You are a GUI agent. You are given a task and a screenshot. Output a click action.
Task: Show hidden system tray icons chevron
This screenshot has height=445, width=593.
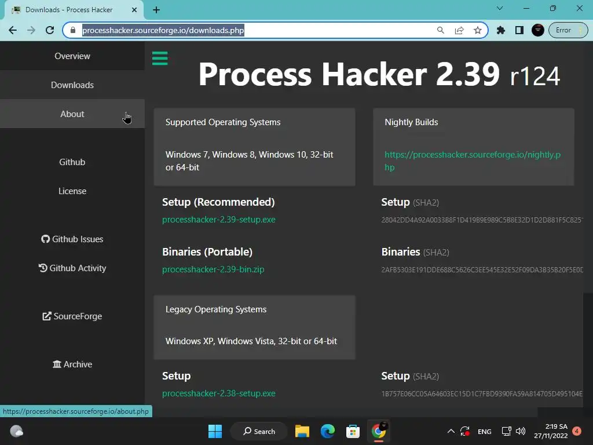451,431
